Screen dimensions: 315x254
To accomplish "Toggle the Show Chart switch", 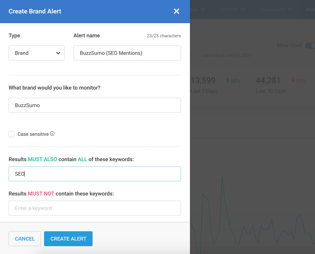I will tap(309, 46).
